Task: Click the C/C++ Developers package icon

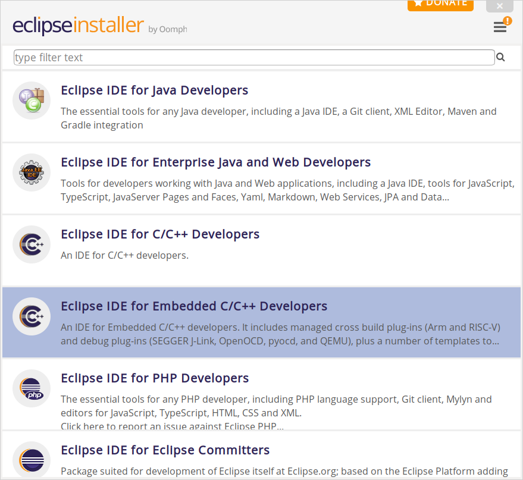Action: pos(32,244)
